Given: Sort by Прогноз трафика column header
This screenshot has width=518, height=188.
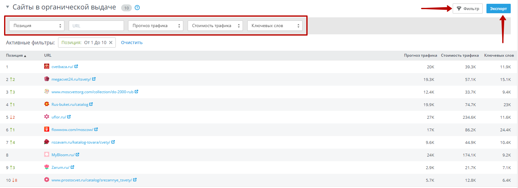Looking at the screenshot, I should coord(421,55).
